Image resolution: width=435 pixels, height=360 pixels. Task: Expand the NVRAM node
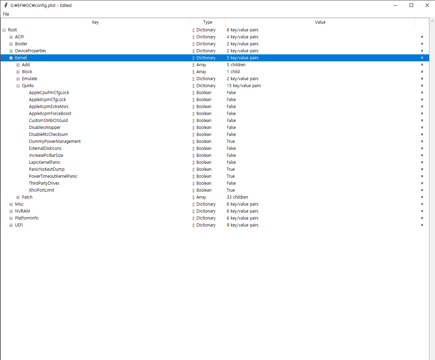[11, 211]
